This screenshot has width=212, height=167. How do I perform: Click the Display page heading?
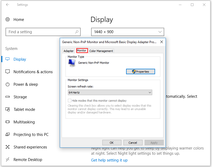click(102, 20)
